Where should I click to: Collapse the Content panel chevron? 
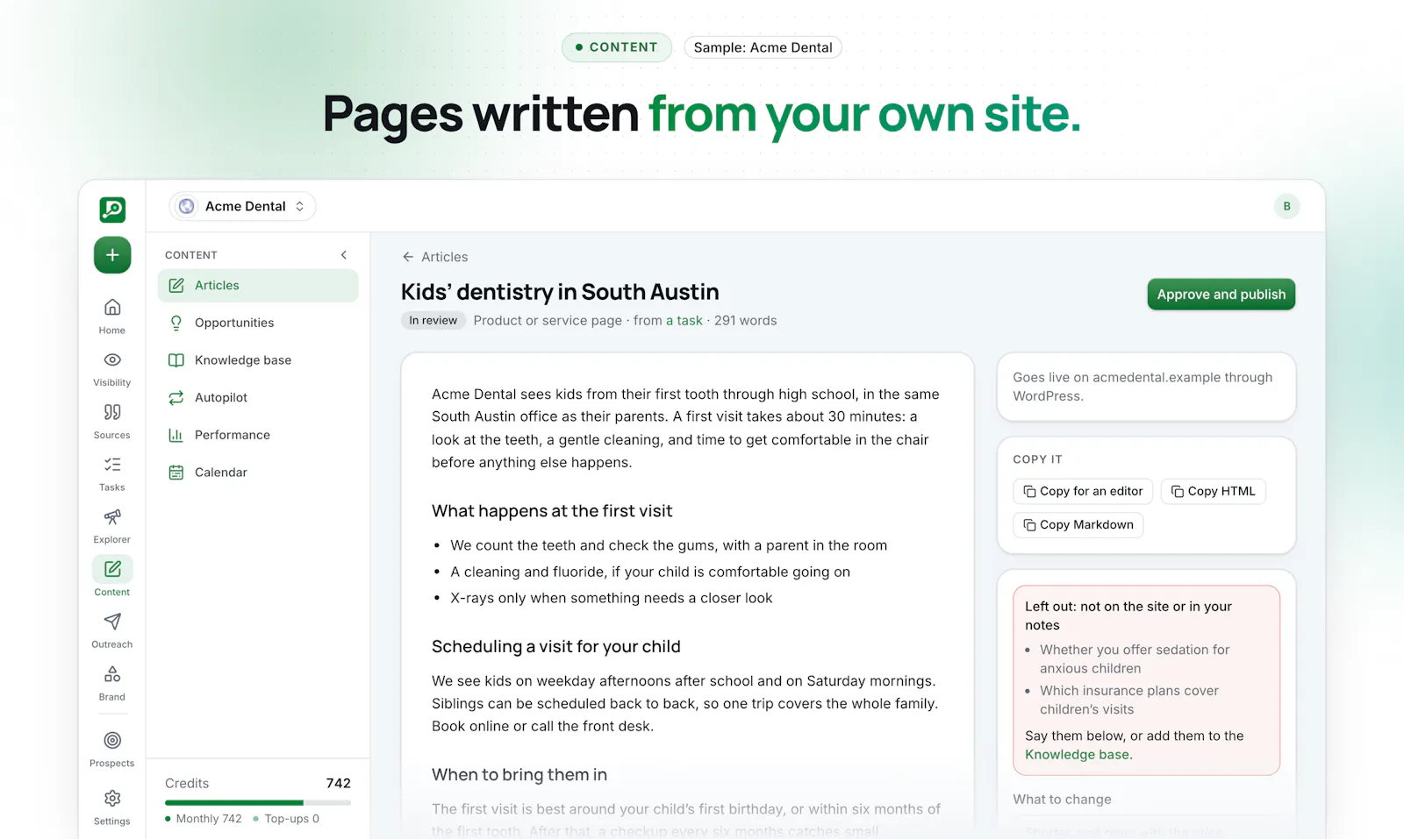[x=344, y=255]
